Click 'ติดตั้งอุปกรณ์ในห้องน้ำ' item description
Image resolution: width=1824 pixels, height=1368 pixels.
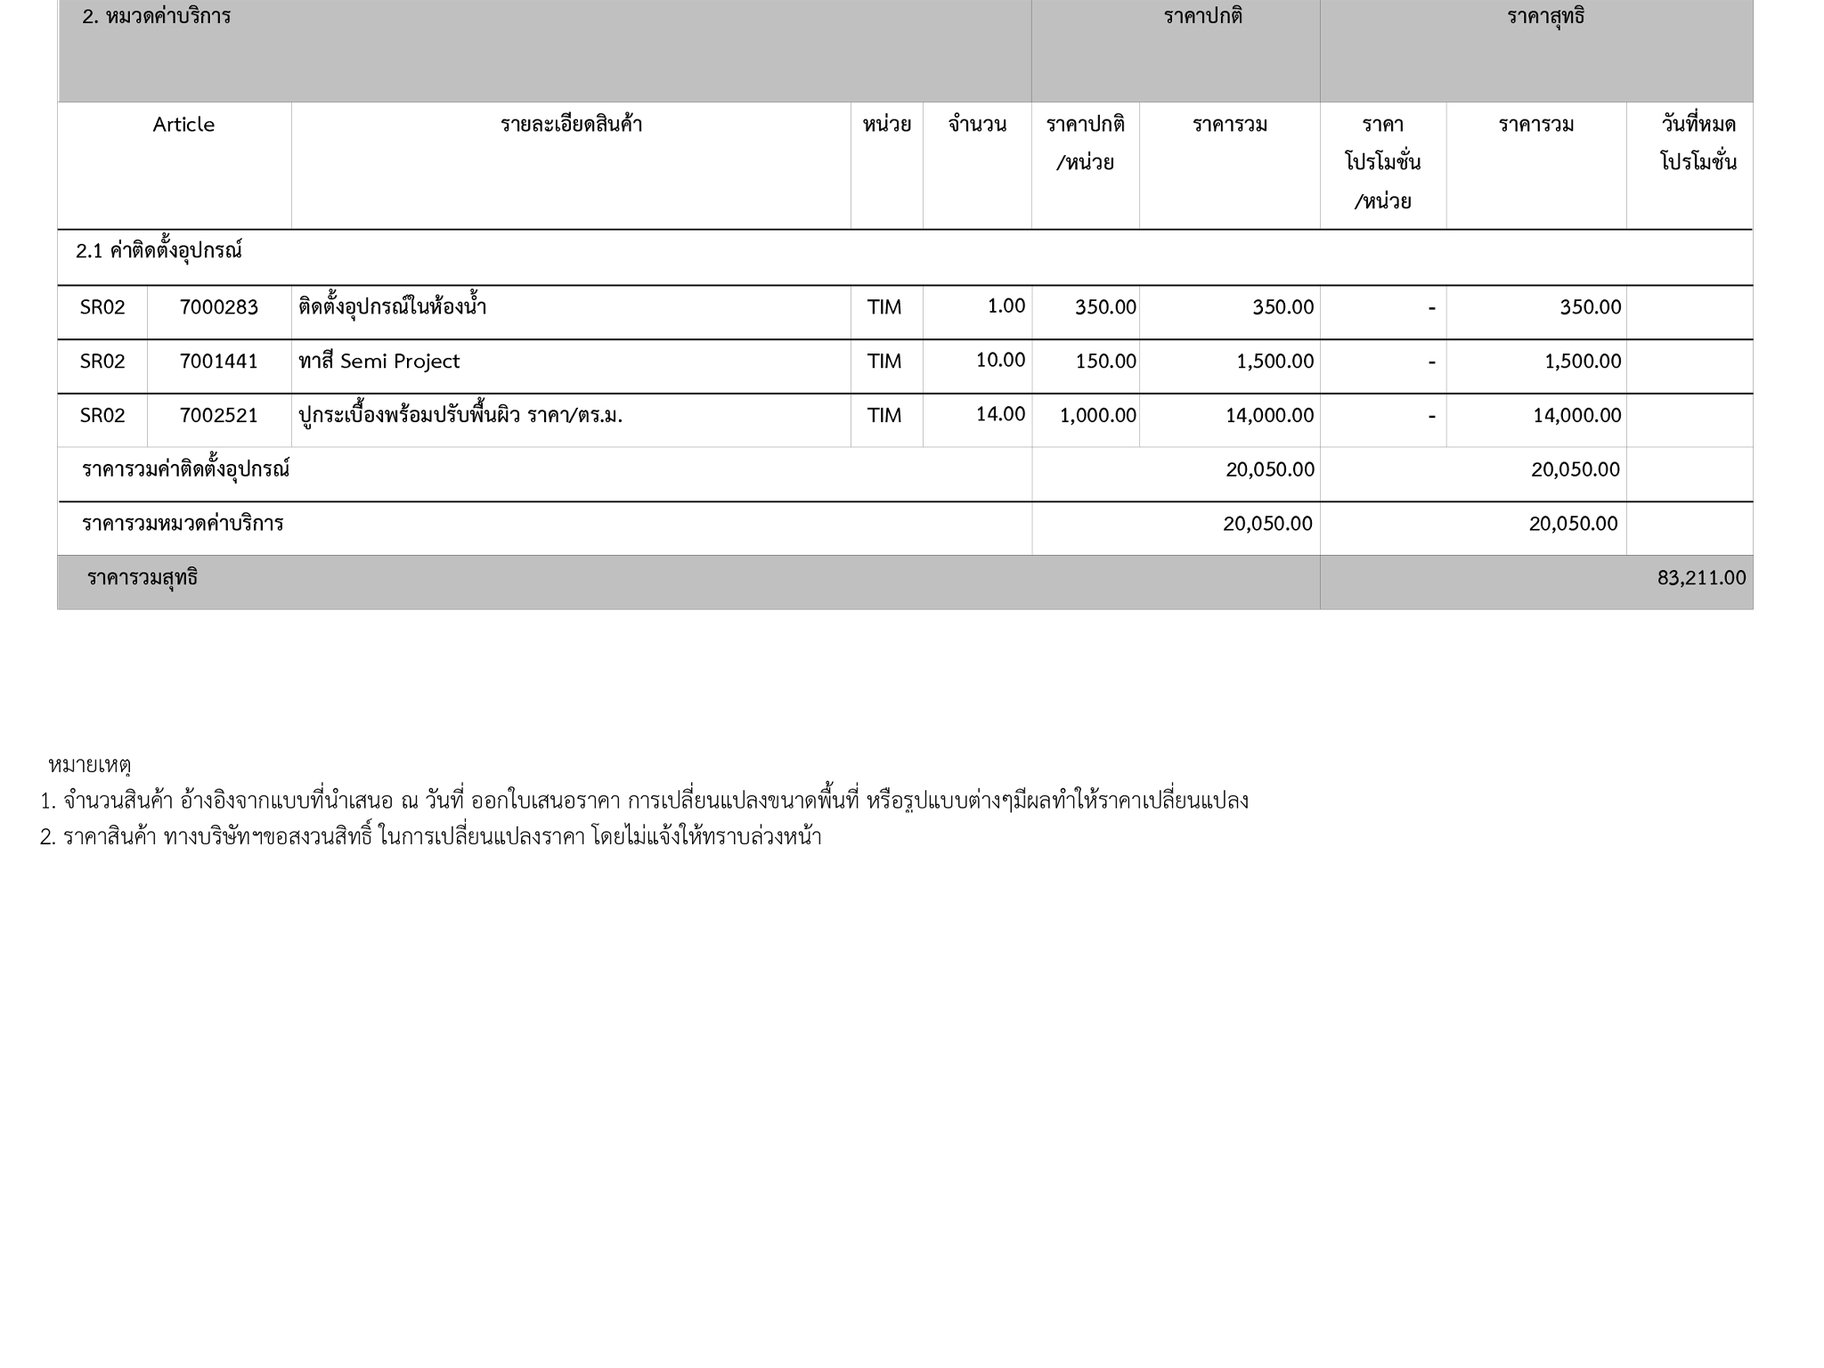[393, 307]
